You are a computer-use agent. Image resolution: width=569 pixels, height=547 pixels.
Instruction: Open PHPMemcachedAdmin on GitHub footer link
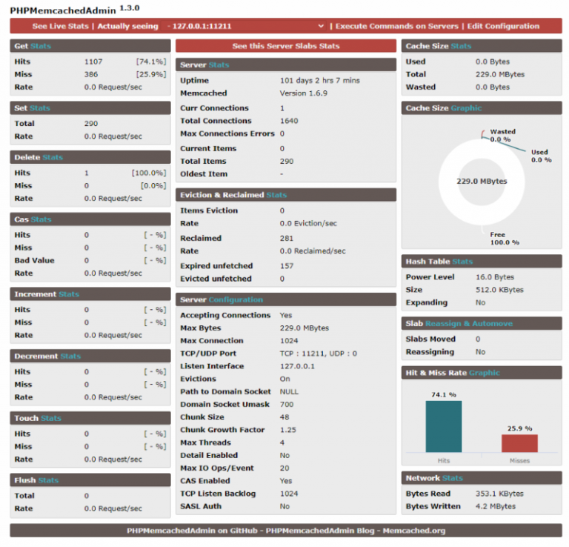(192, 530)
